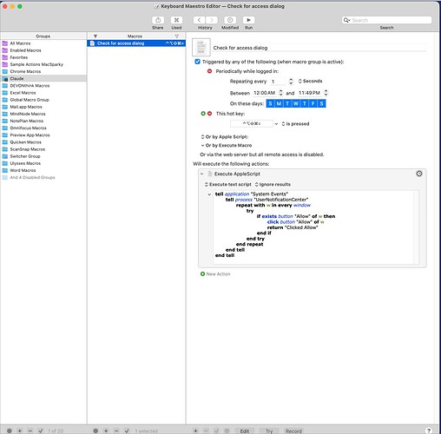Click the macro icon next to the name field
441x434 pixels.
coord(201,47)
